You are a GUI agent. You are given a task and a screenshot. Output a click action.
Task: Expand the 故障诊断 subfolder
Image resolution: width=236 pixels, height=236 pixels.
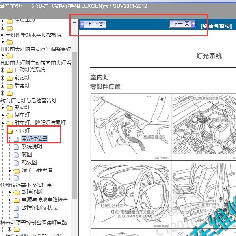[9, 192]
